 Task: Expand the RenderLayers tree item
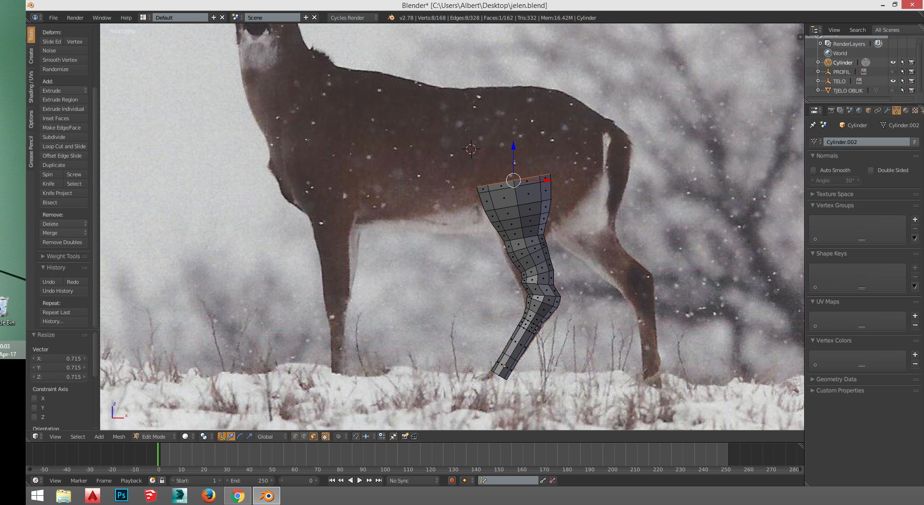[x=820, y=43]
